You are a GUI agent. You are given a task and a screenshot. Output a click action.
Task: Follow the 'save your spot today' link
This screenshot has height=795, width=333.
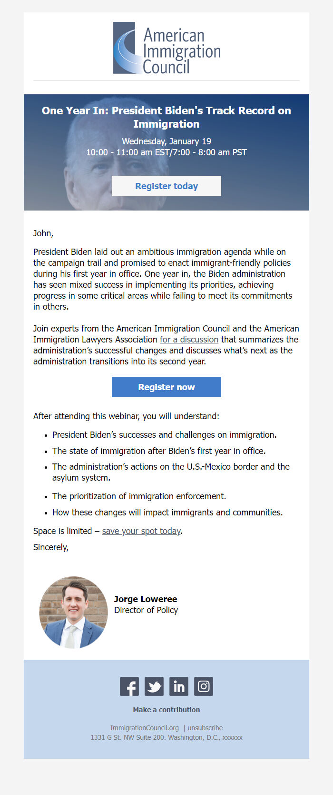(x=141, y=531)
